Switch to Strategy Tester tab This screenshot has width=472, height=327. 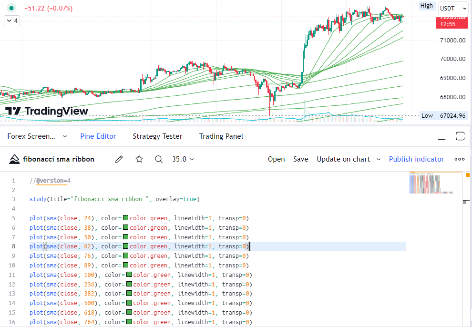[157, 136]
